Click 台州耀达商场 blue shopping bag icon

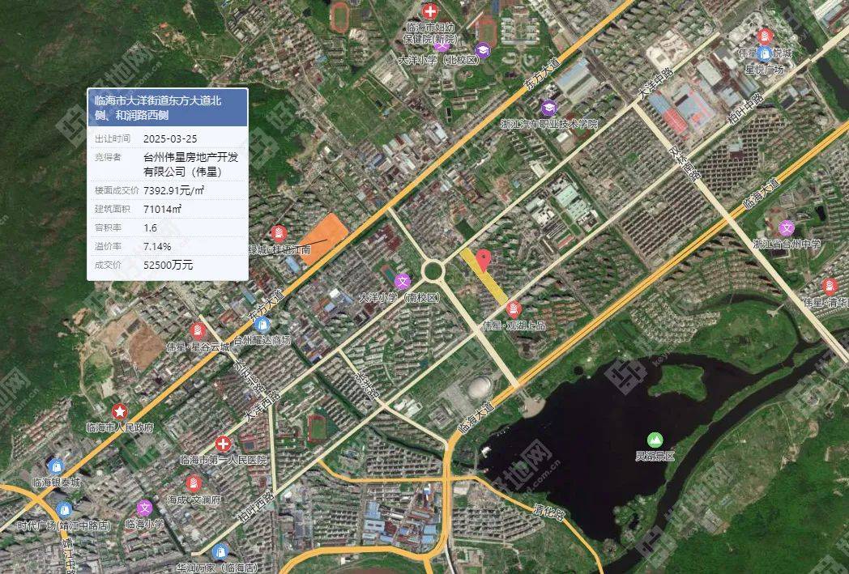coord(262,325)
